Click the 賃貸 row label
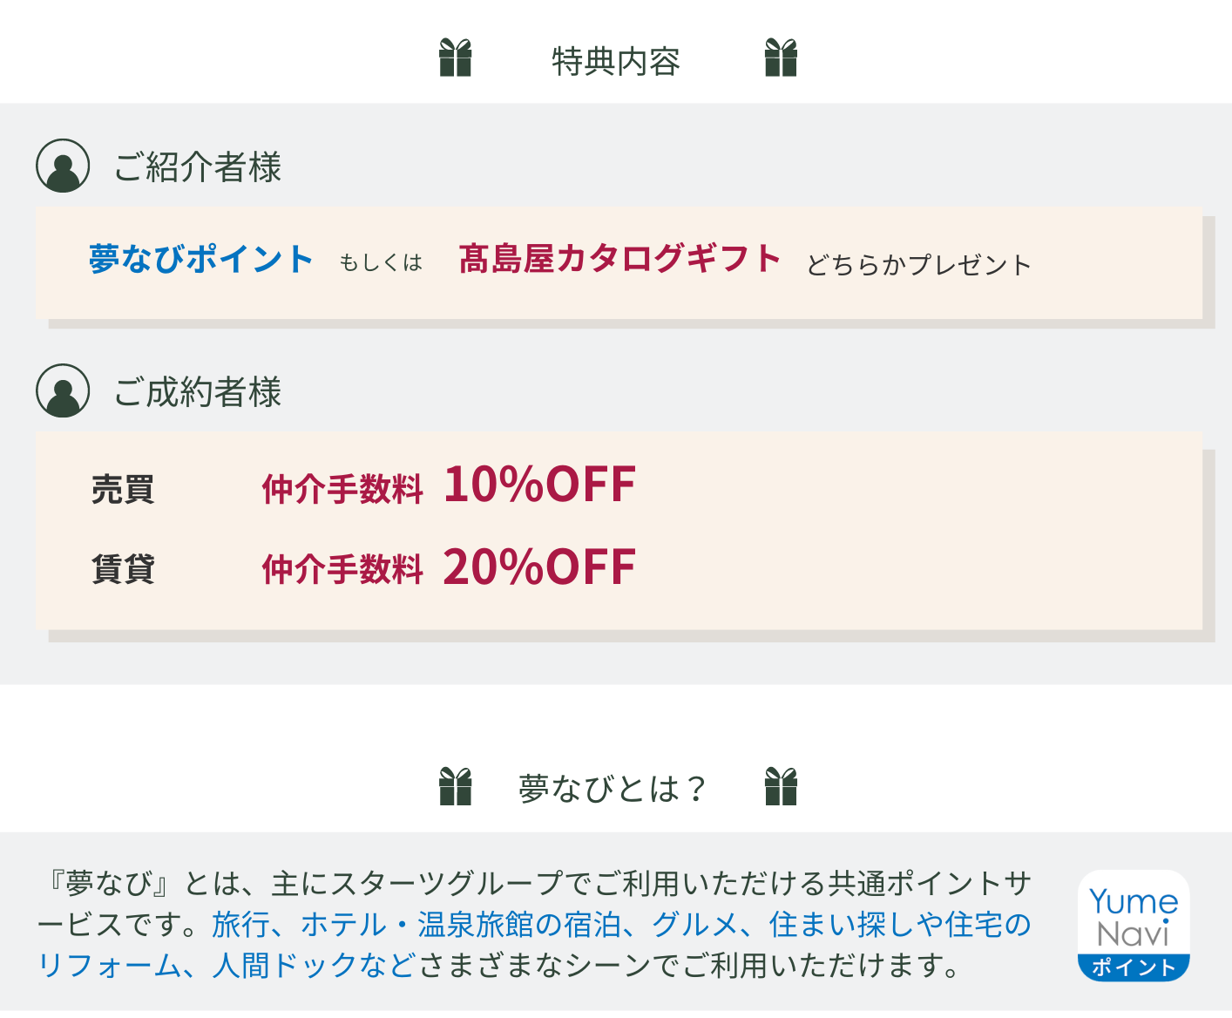1232x1018 pixels. tap(123, 569)
